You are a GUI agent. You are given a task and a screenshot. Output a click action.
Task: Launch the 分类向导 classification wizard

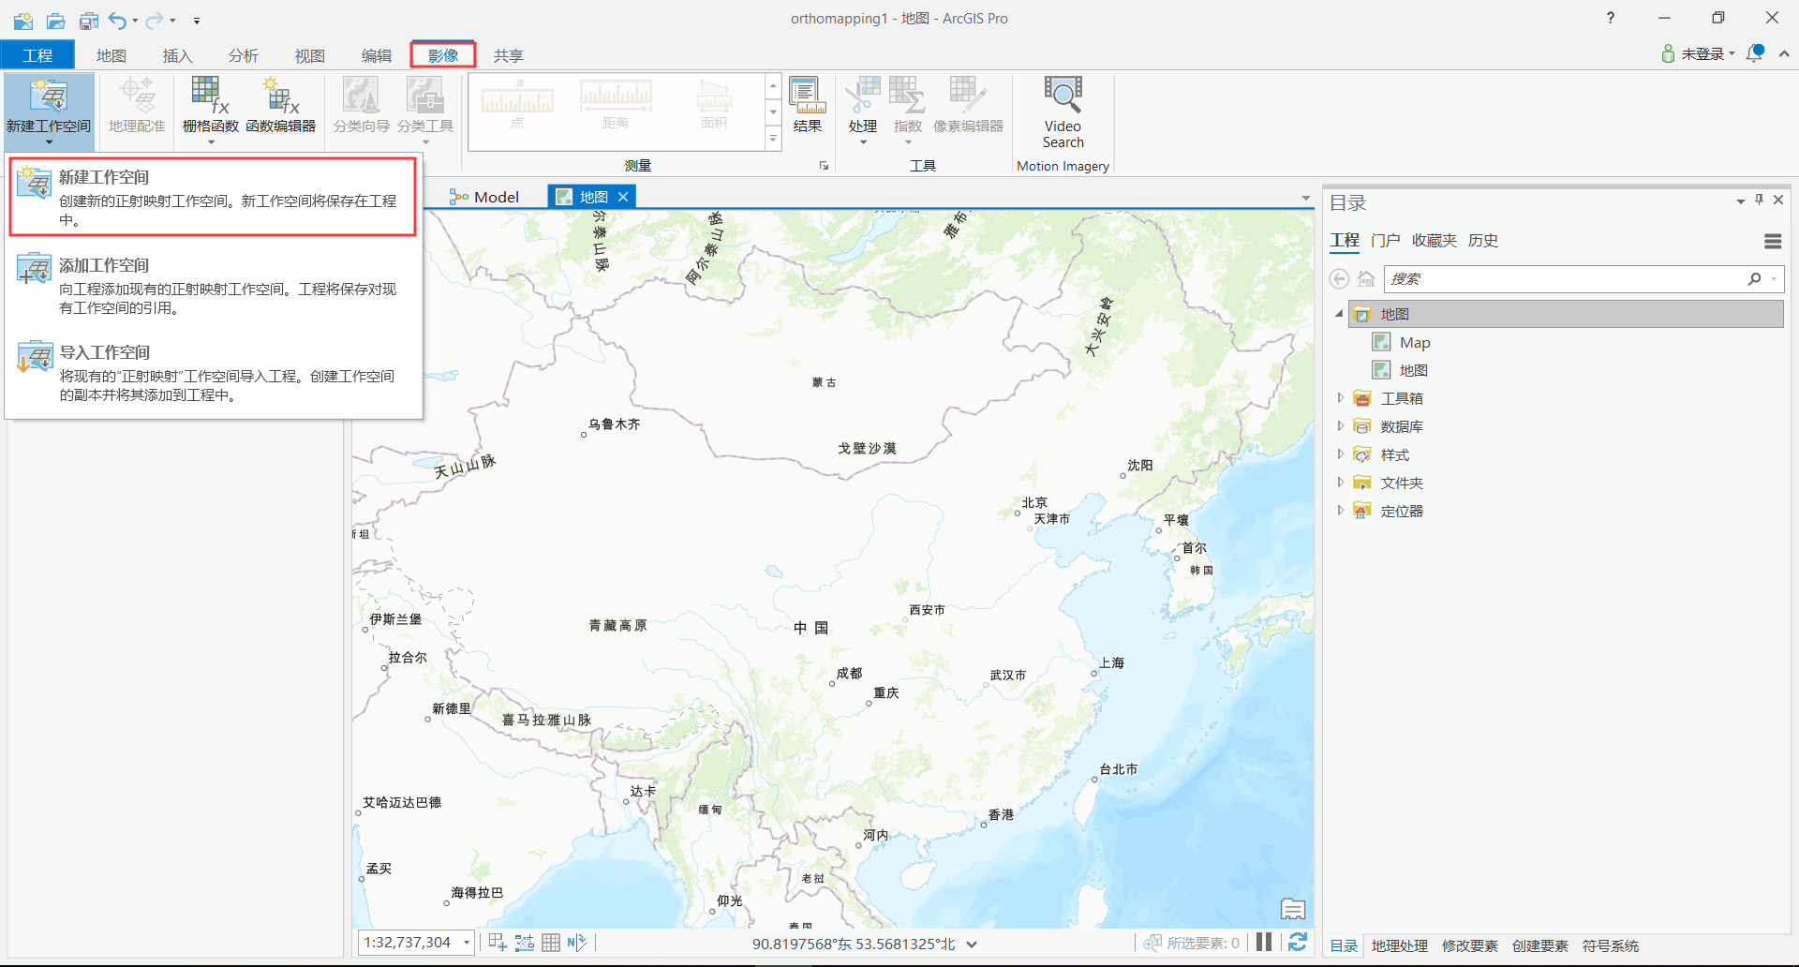tap(360, 103)
